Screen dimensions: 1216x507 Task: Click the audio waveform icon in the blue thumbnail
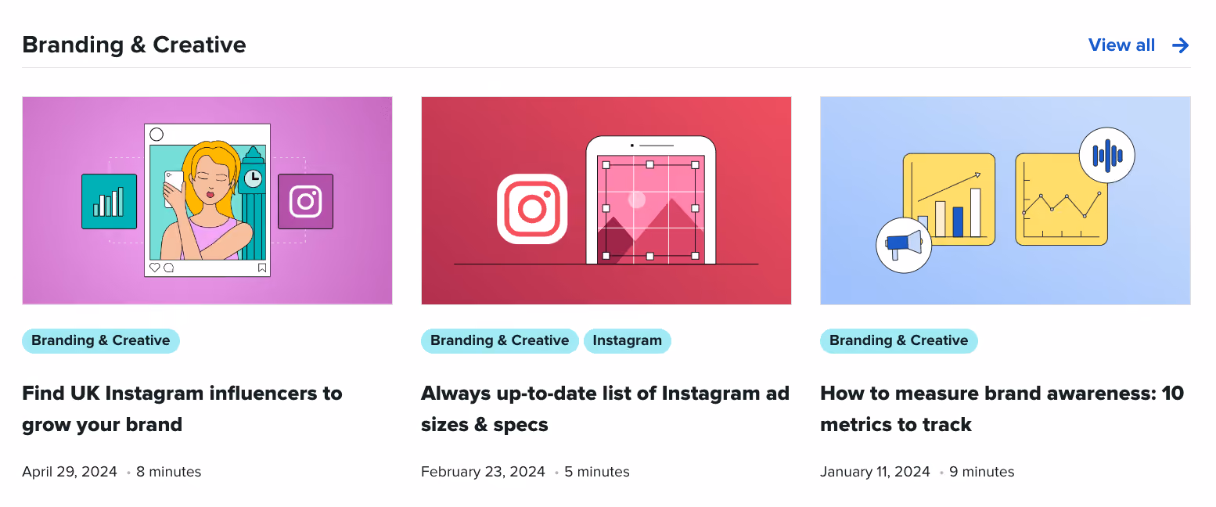coord(1106,155)
